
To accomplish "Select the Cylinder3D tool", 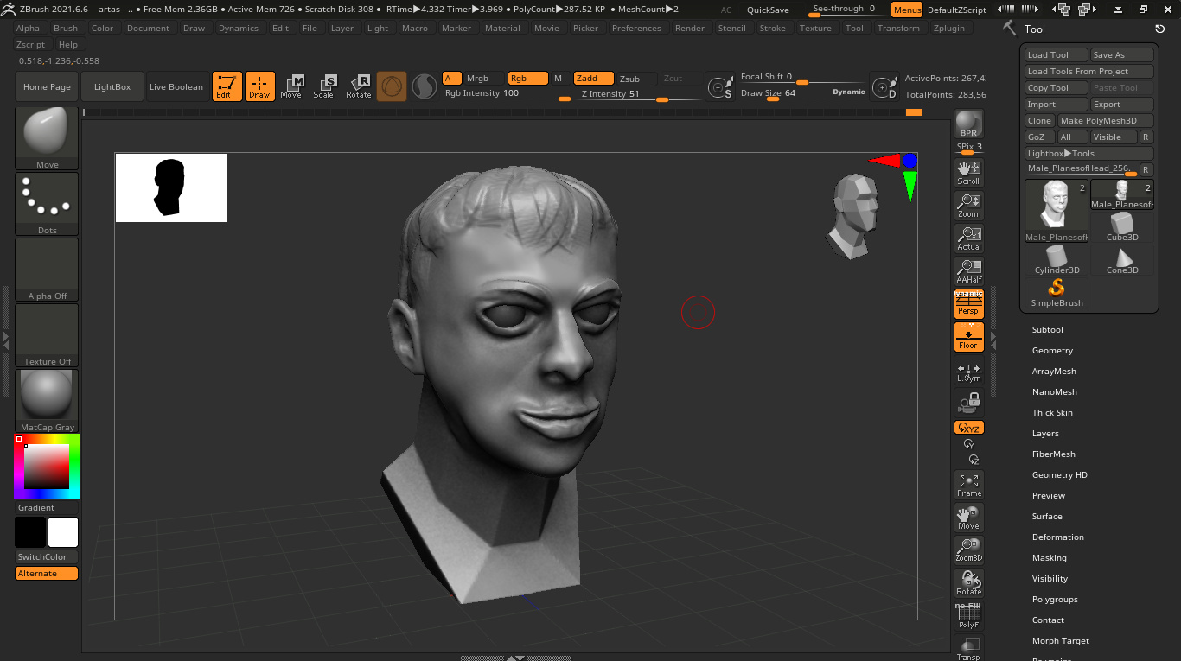I will [x=1057, y=259].
